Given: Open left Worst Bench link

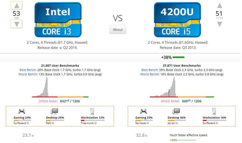Looking at the screenshot, I should (28, 74).
